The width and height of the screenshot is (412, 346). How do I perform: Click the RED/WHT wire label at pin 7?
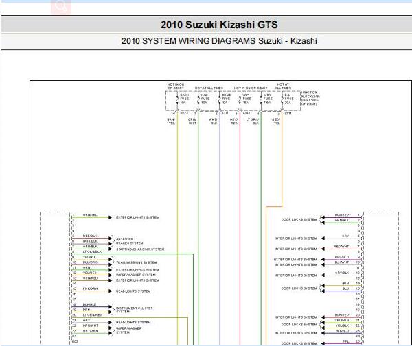(341, 247)
